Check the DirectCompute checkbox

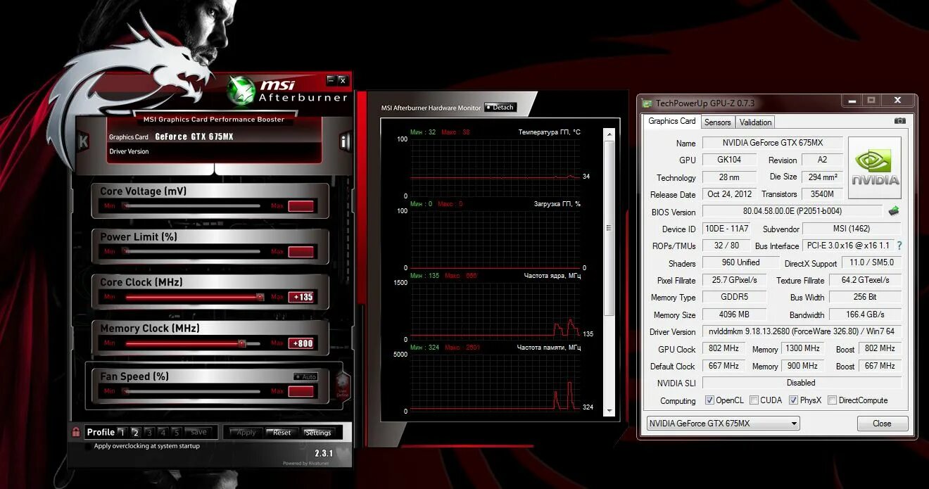pyautogui.click(x=832, y=400)
